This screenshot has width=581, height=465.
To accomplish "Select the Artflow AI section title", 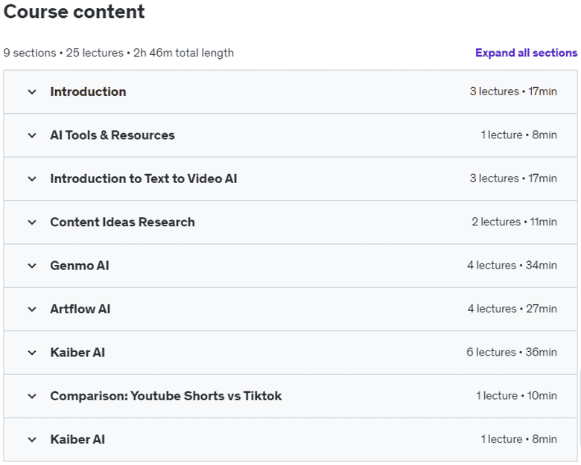I will click(80, 310).
